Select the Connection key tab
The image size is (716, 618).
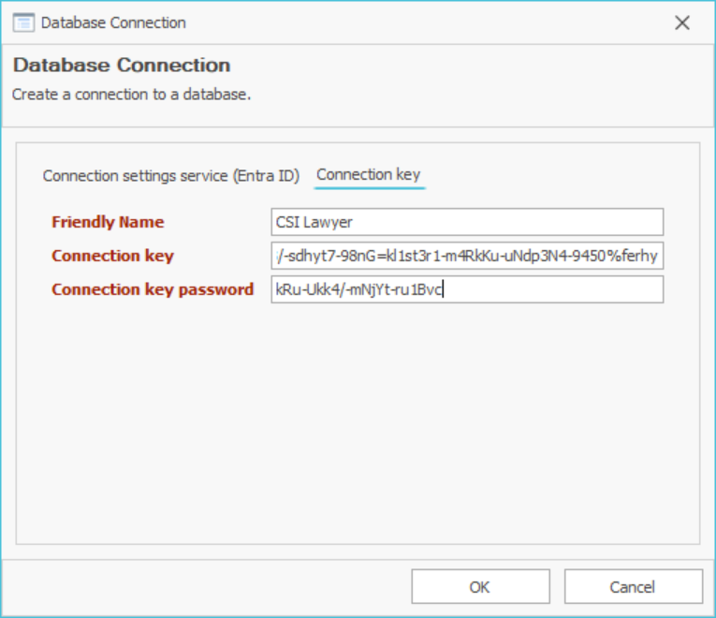tap(369, 175)
